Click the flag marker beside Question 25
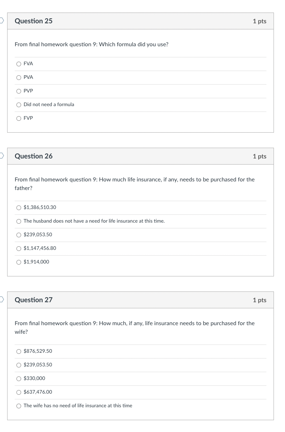Image resolution: width=285 pixels, height=432 pixels. [1, 21]
